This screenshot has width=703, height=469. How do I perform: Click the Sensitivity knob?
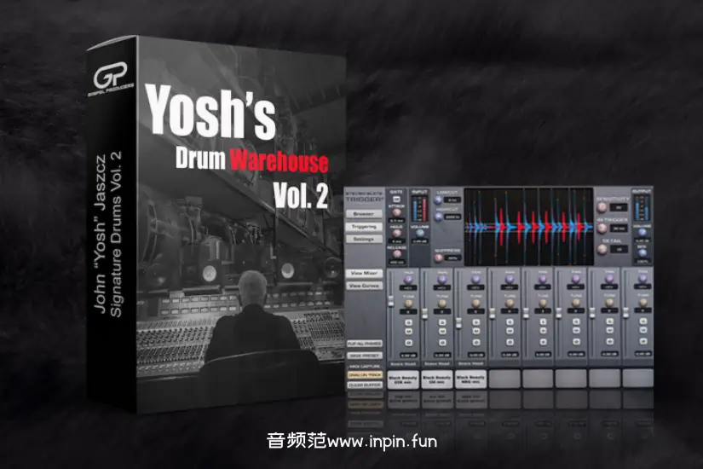(x=602, y=207)
